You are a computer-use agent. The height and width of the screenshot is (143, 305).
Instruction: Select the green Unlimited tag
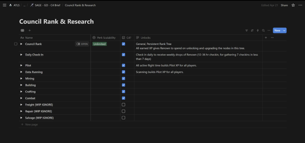99,44
